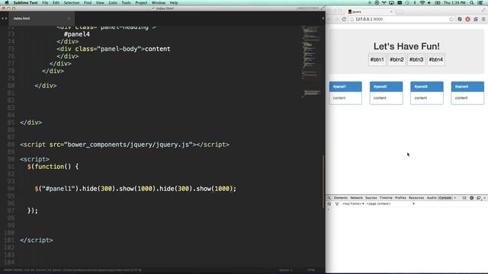This screenshot has width=488, height=274.
Task: Switch to the Network DevTools tab
Action: [356, 198]
